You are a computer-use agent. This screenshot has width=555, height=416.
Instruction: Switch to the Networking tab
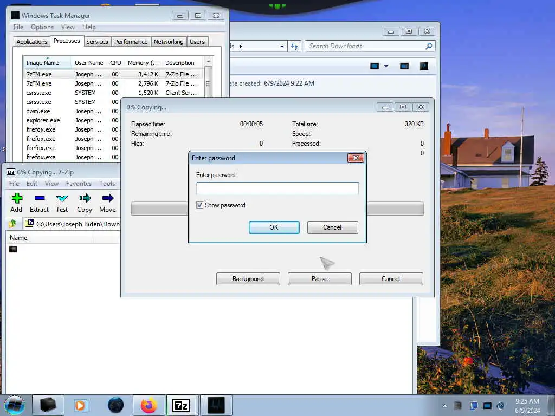point(169,41)
